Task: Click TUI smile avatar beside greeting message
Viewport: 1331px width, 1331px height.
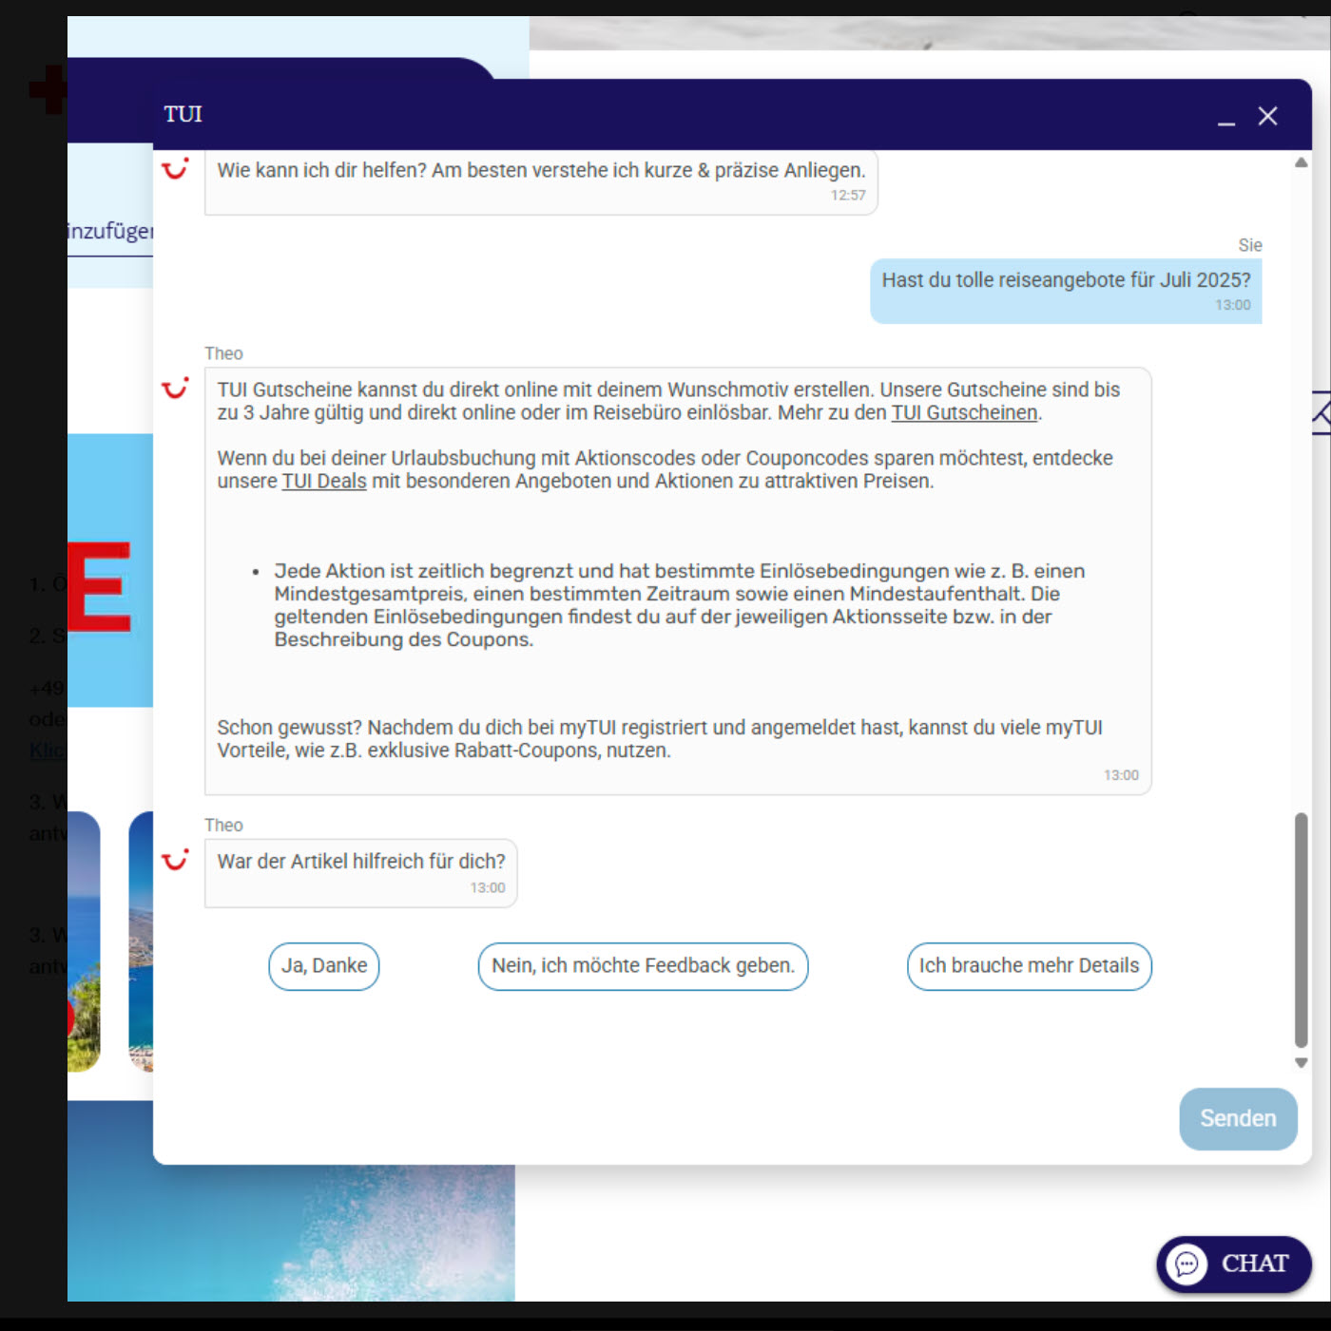Action: pyautogui.click(x=175, y=170)
